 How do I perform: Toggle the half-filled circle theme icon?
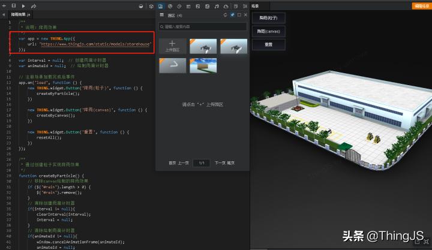(141, 7)
